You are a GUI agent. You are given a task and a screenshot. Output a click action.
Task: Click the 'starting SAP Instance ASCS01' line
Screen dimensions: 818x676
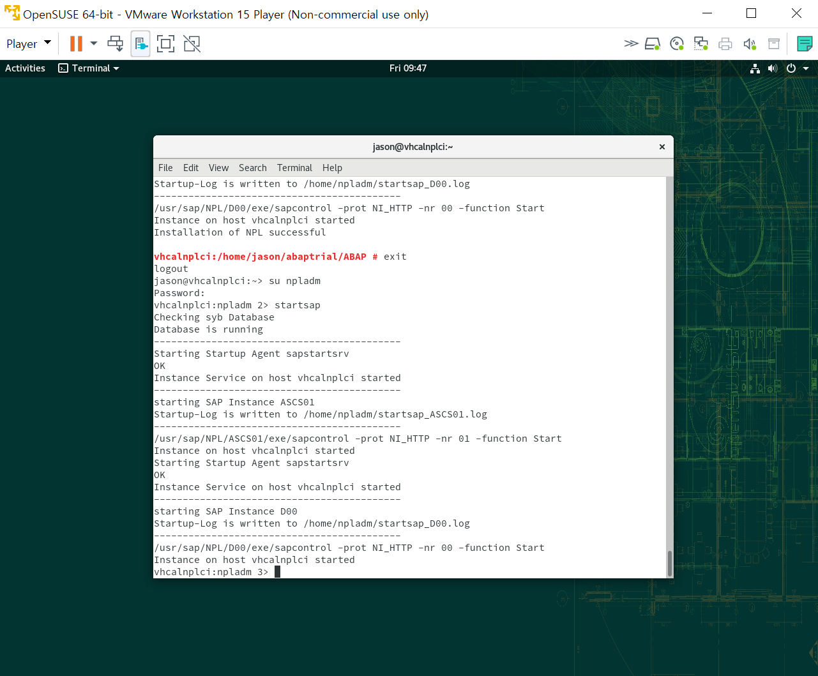(234, 402)
